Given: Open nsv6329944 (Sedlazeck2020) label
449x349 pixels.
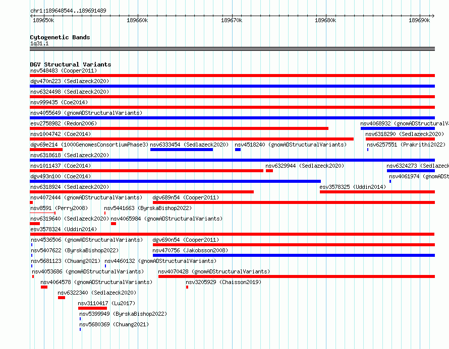Looking at the screenshot, I should click(x=305, y=166).
